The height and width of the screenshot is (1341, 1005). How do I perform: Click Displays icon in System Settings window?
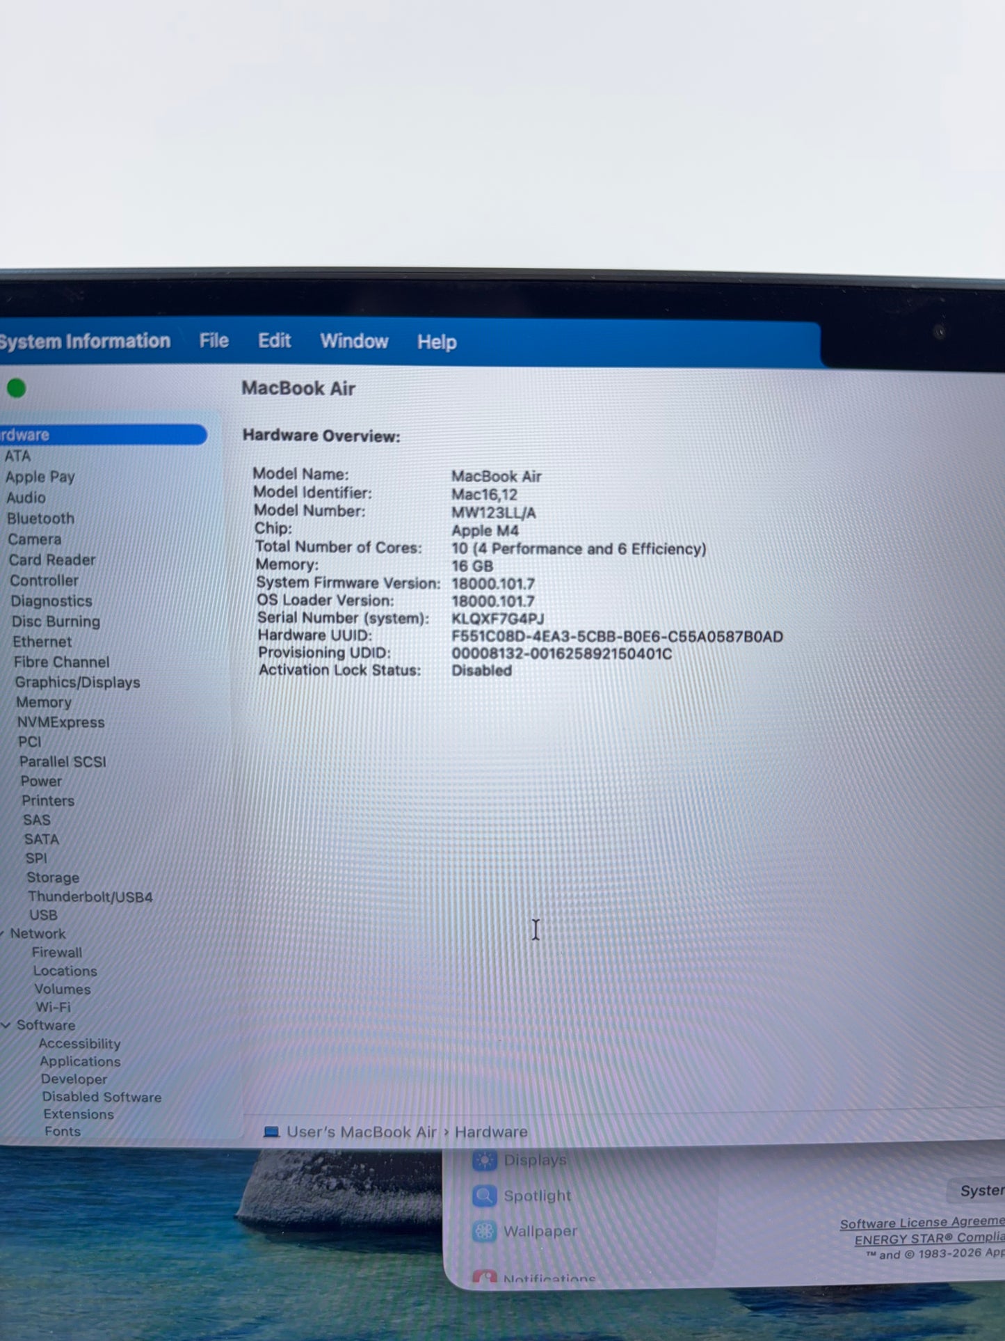click(485, 1160)
